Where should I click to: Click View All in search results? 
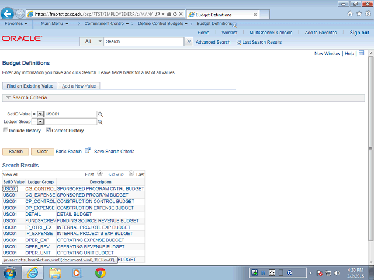pos(11,174)
